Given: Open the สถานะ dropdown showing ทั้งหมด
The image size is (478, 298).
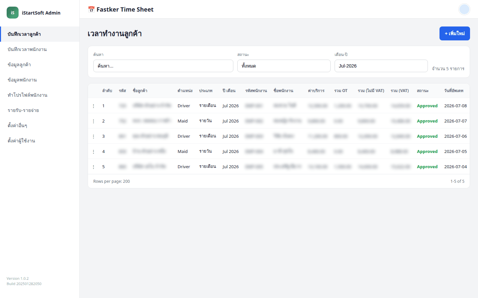Looking at the screenshot, I should [284, 66].
